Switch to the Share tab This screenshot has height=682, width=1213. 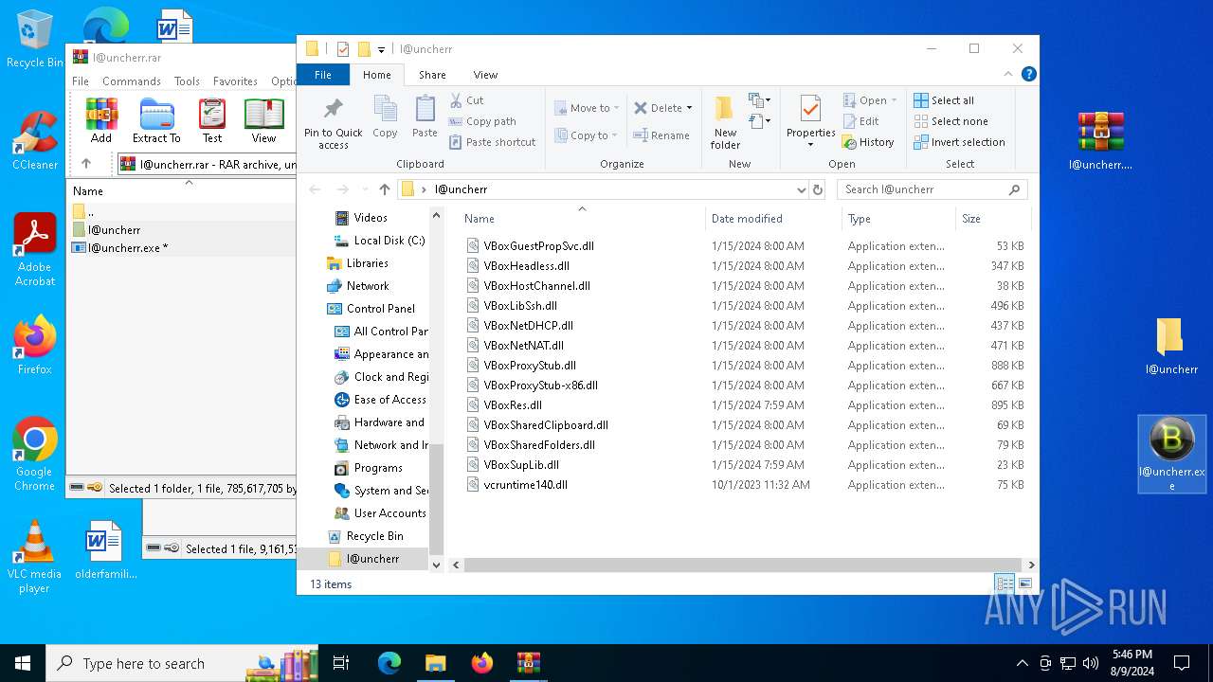pyautogui.click(x=432, y=75)
